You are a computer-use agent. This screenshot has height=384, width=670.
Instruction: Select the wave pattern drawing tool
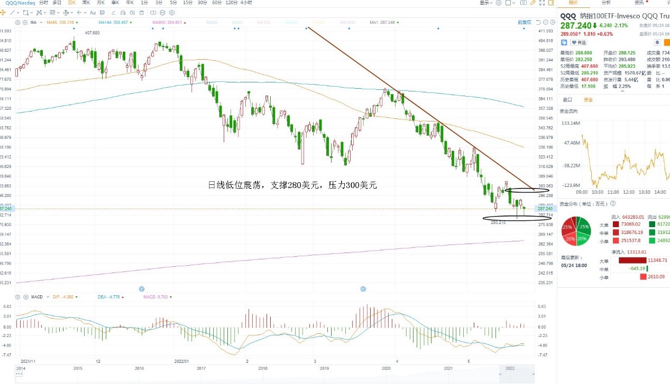coord(39,13)
